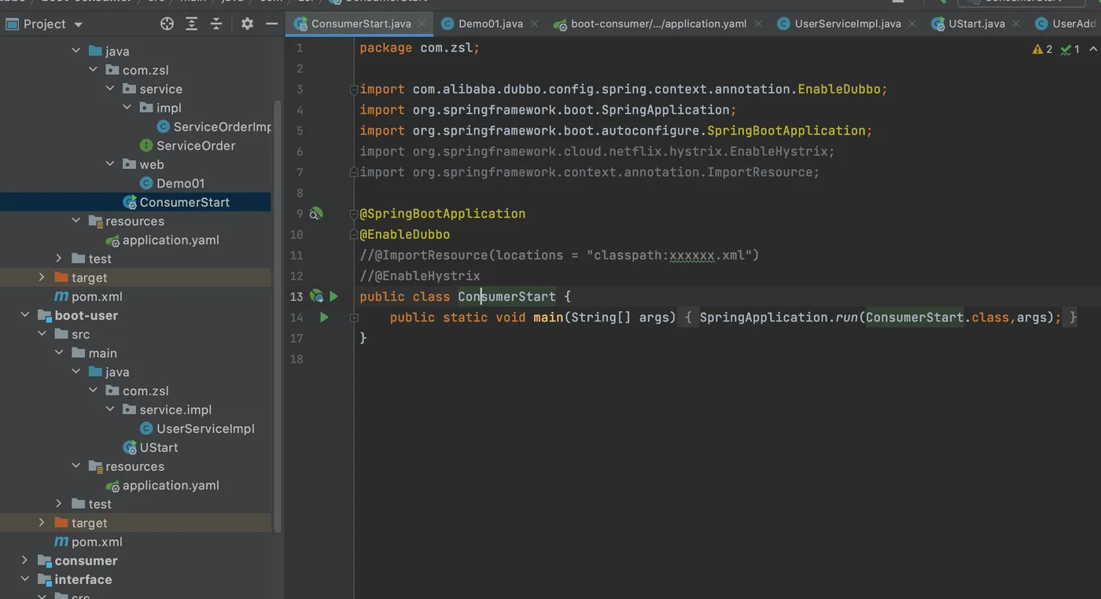Collapse the com.zsl package under boot-consumer
Screen dimensions: 1101x599
coord(94,70)
